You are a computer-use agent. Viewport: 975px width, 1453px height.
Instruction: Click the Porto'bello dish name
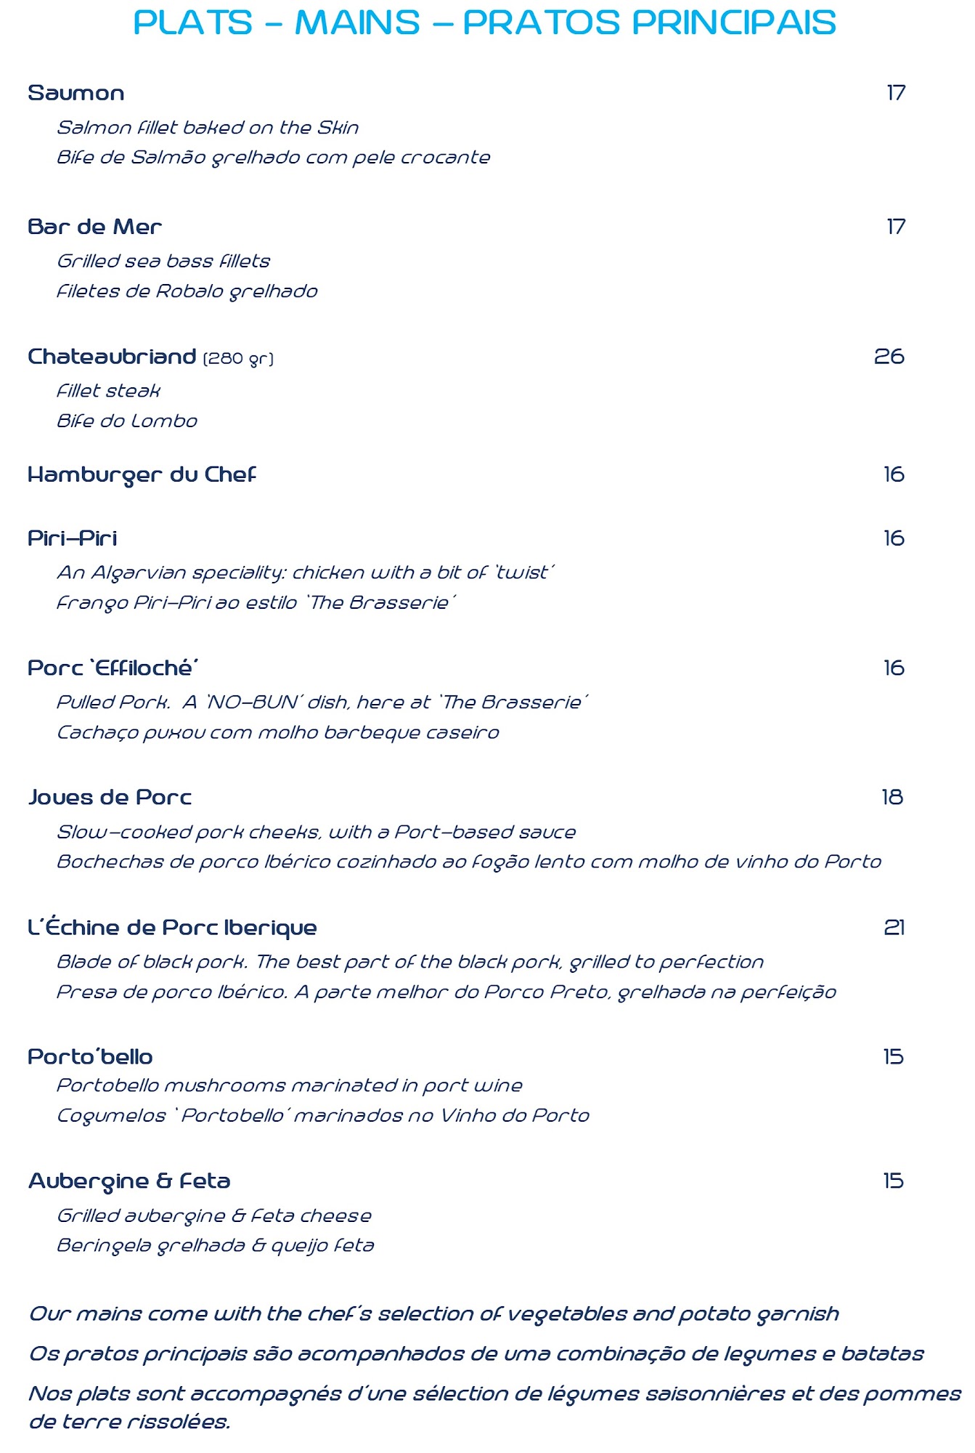click(90, 1057)
